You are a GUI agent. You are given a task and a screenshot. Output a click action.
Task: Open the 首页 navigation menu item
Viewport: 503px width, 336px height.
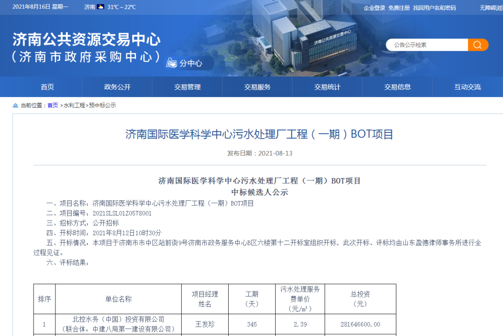(47, 87)
